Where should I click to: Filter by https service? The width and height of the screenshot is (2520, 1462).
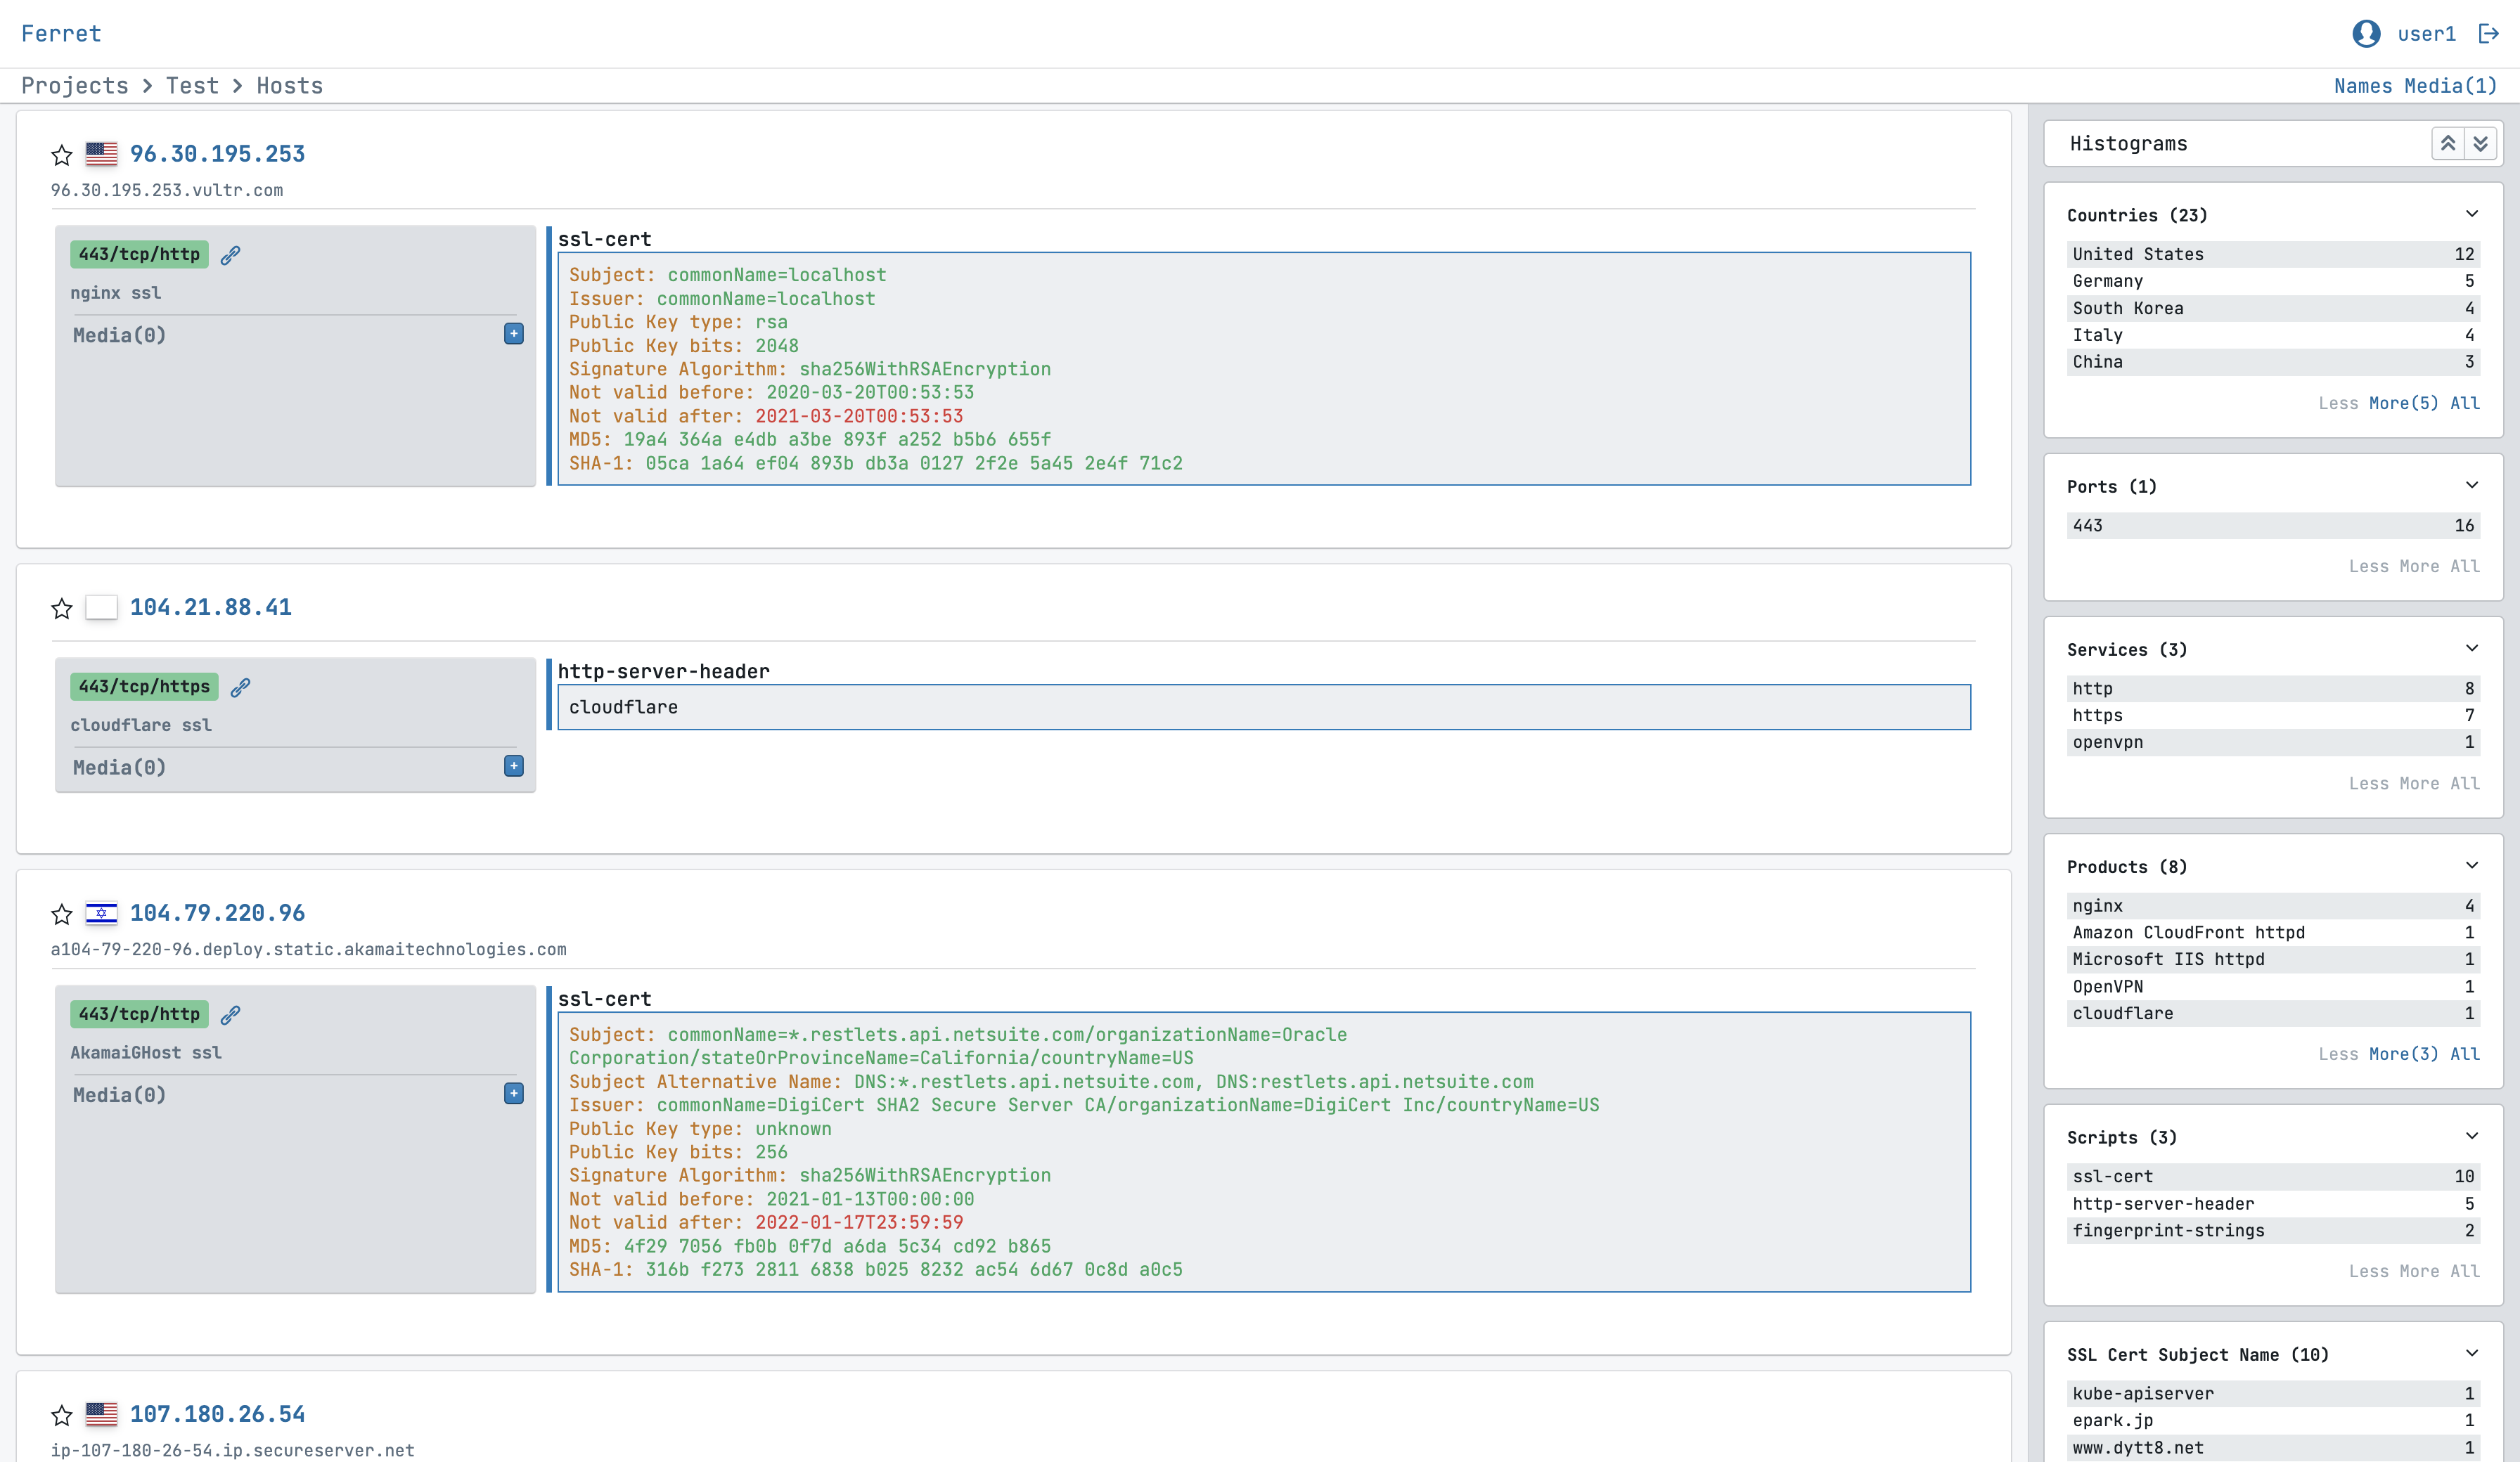(x=2273, y=715)
